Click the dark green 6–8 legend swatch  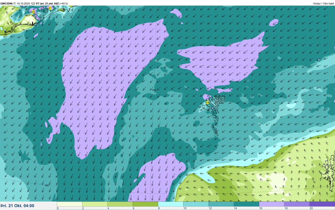[x=145, y=204]
